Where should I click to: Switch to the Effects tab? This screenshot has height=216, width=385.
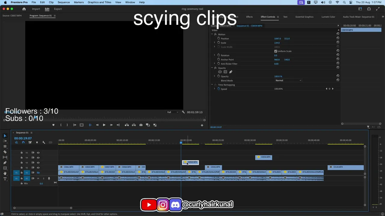[x=249, y=17]
